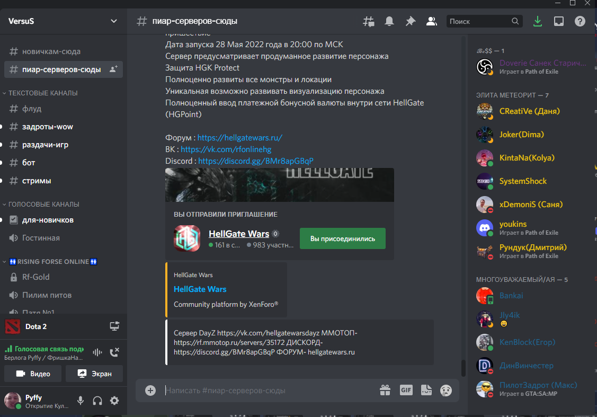Image resolution: width=597 pixels, height=417 pixels.
Task: Open notification settings bell icon
Action: point(389,21)
